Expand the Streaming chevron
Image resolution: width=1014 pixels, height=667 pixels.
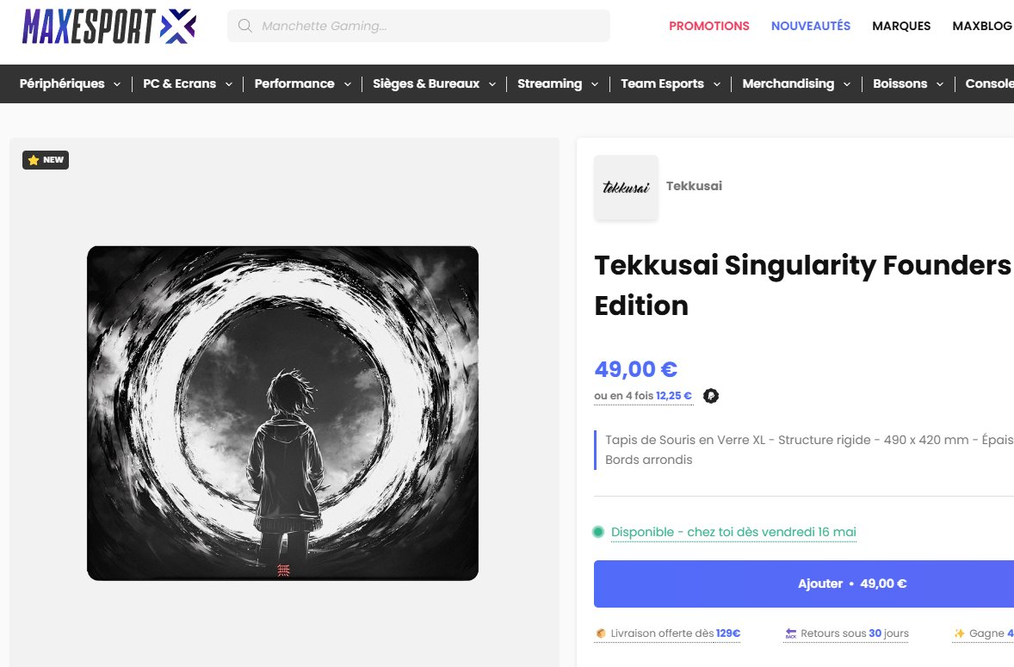tap(594, 84)
